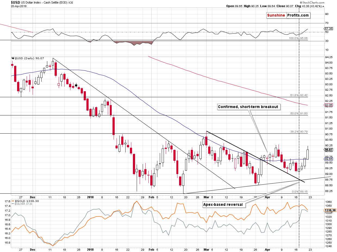Click the '50.0%: 91.60' Fibonacci label

pos(298,113)
